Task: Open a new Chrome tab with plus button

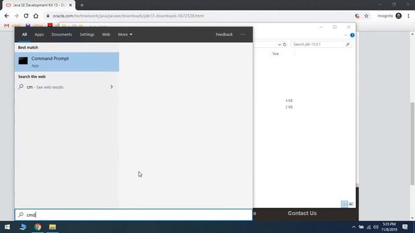Action: point(82,5)
